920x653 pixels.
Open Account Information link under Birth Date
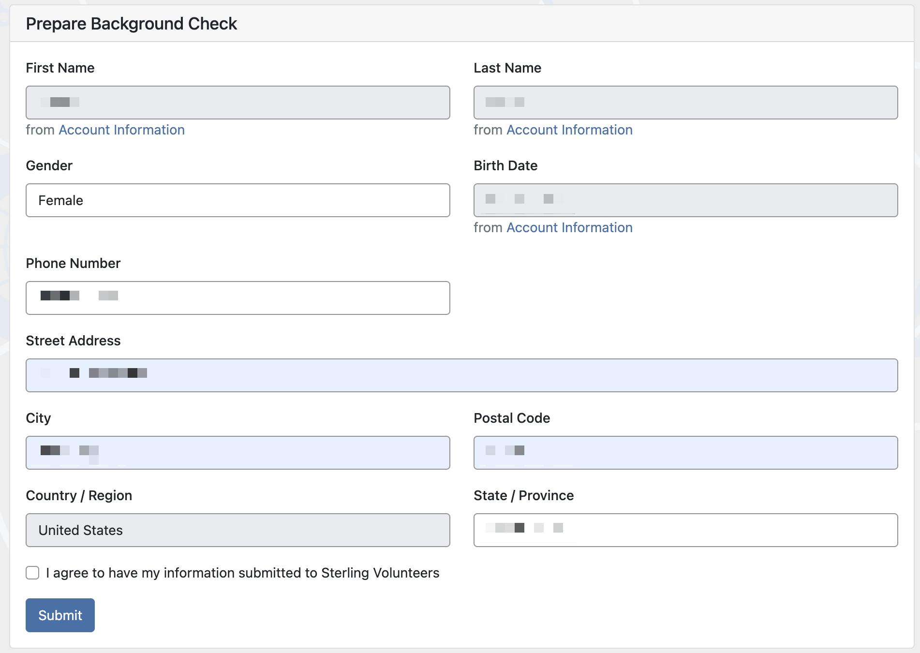[x=570, y=227]
